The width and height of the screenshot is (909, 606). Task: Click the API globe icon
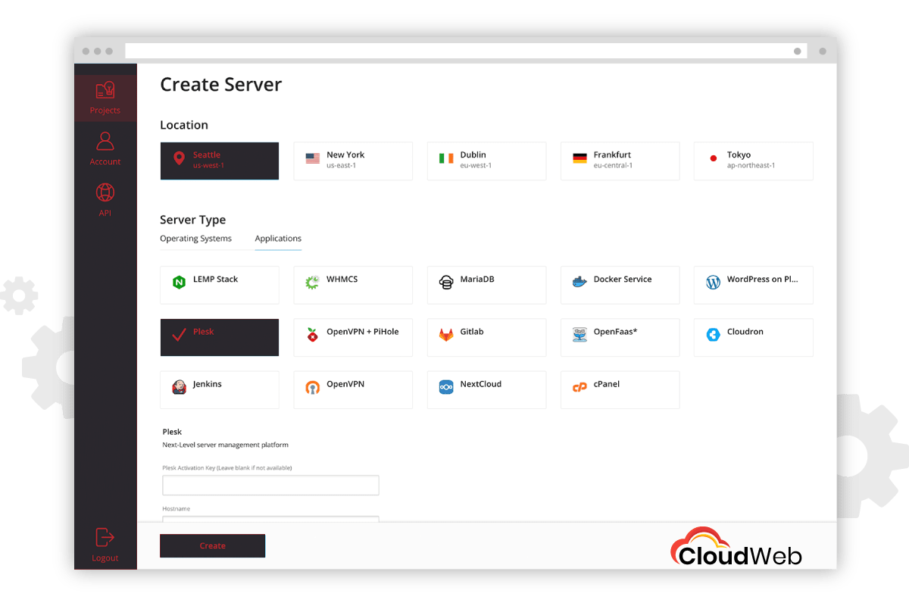[105, 192]
